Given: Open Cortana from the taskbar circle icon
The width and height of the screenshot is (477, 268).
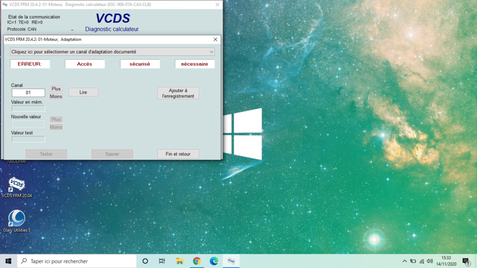Looking at the screenshot, I should (145, 261).
